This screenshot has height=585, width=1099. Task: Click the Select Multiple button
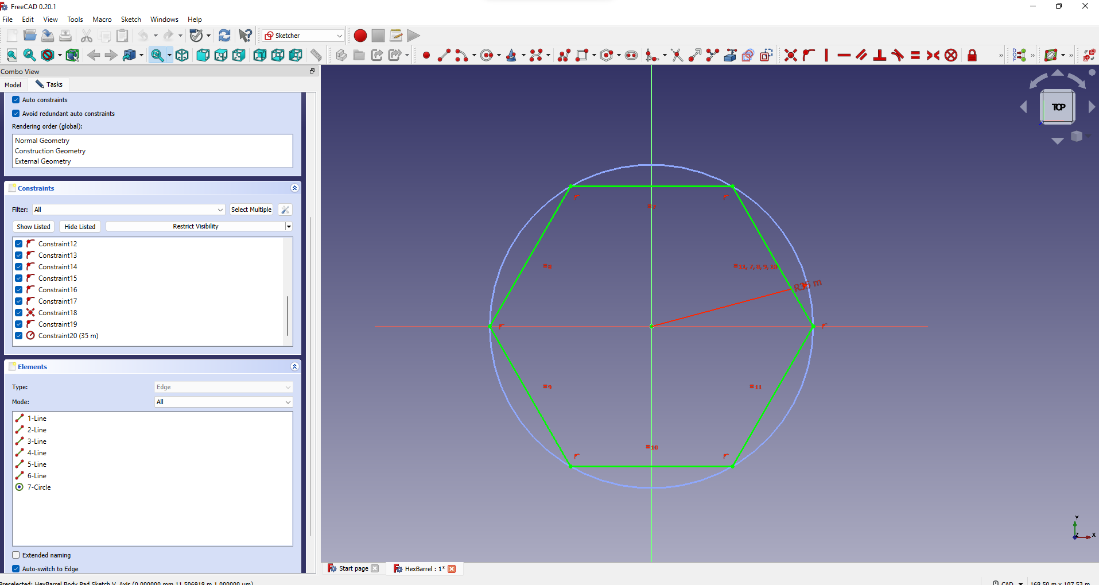[251, 210]
